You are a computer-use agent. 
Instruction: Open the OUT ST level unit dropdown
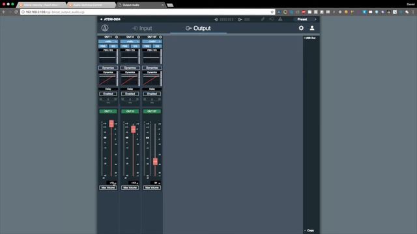pos(152,42)
